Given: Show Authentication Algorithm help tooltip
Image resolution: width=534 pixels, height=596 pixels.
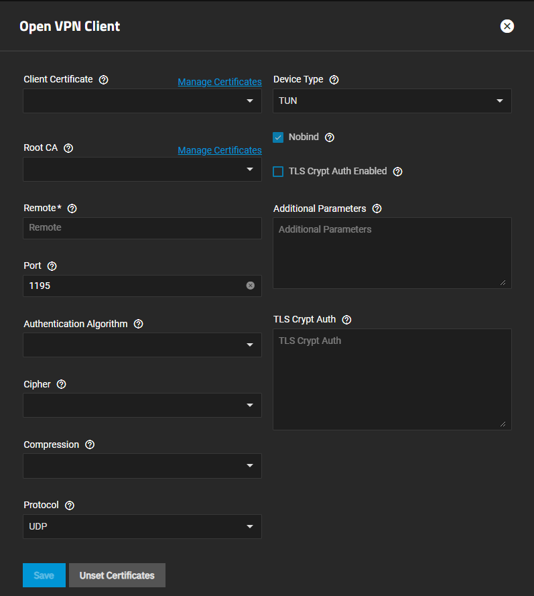Looking at the screenshot, I should click(138, 324).
